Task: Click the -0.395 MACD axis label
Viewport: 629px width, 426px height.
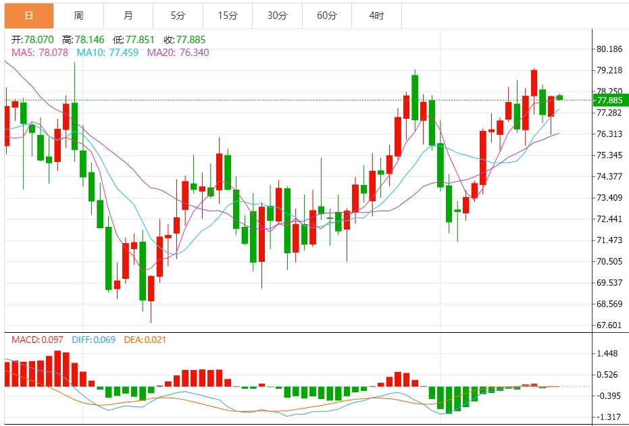Action: pyautogui.click(x=609, y=396)
